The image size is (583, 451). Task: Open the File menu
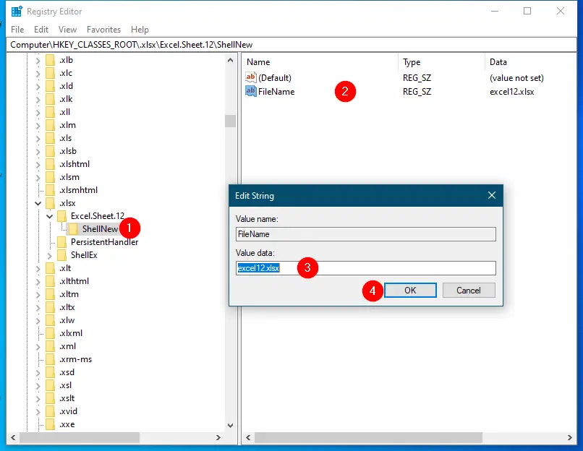17,30
